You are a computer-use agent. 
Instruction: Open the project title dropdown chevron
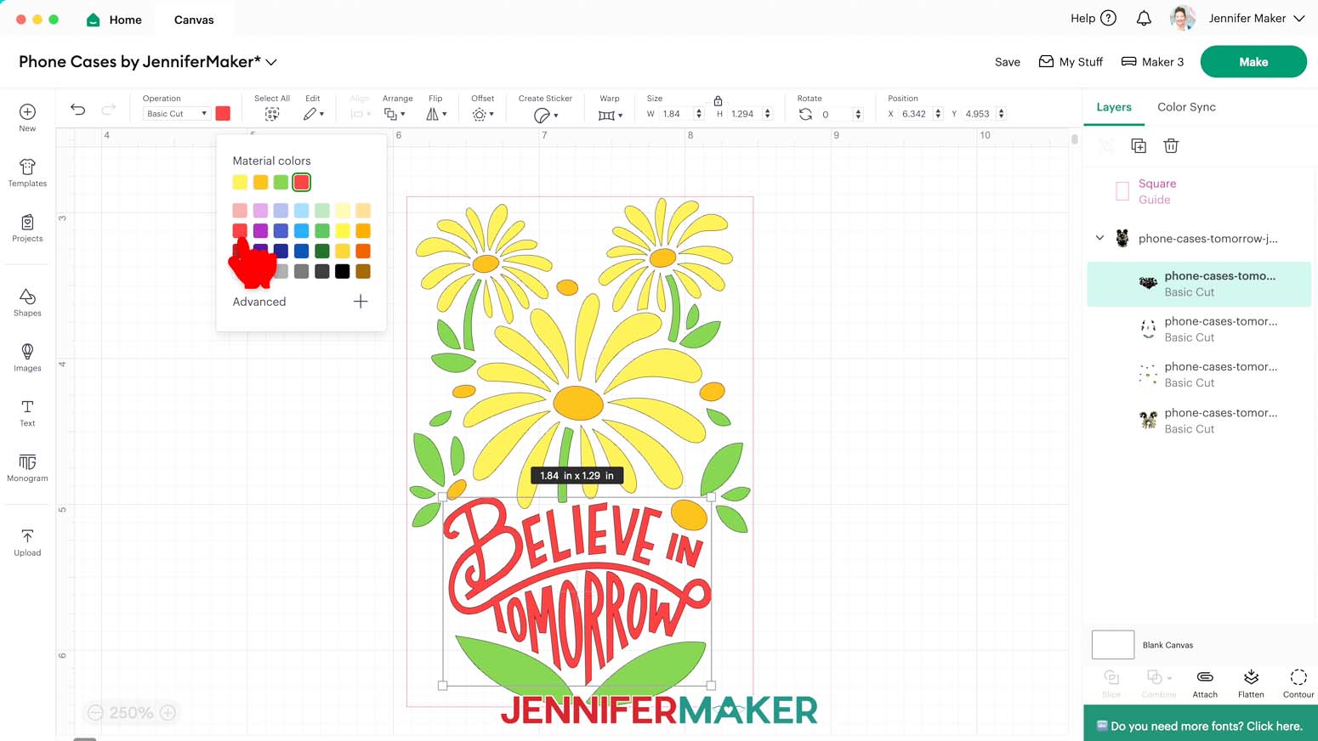[271, 62]
